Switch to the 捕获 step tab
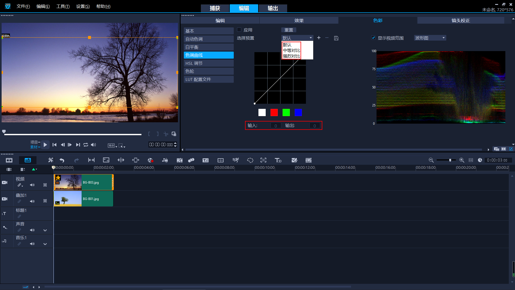 [x=215, y=8]
